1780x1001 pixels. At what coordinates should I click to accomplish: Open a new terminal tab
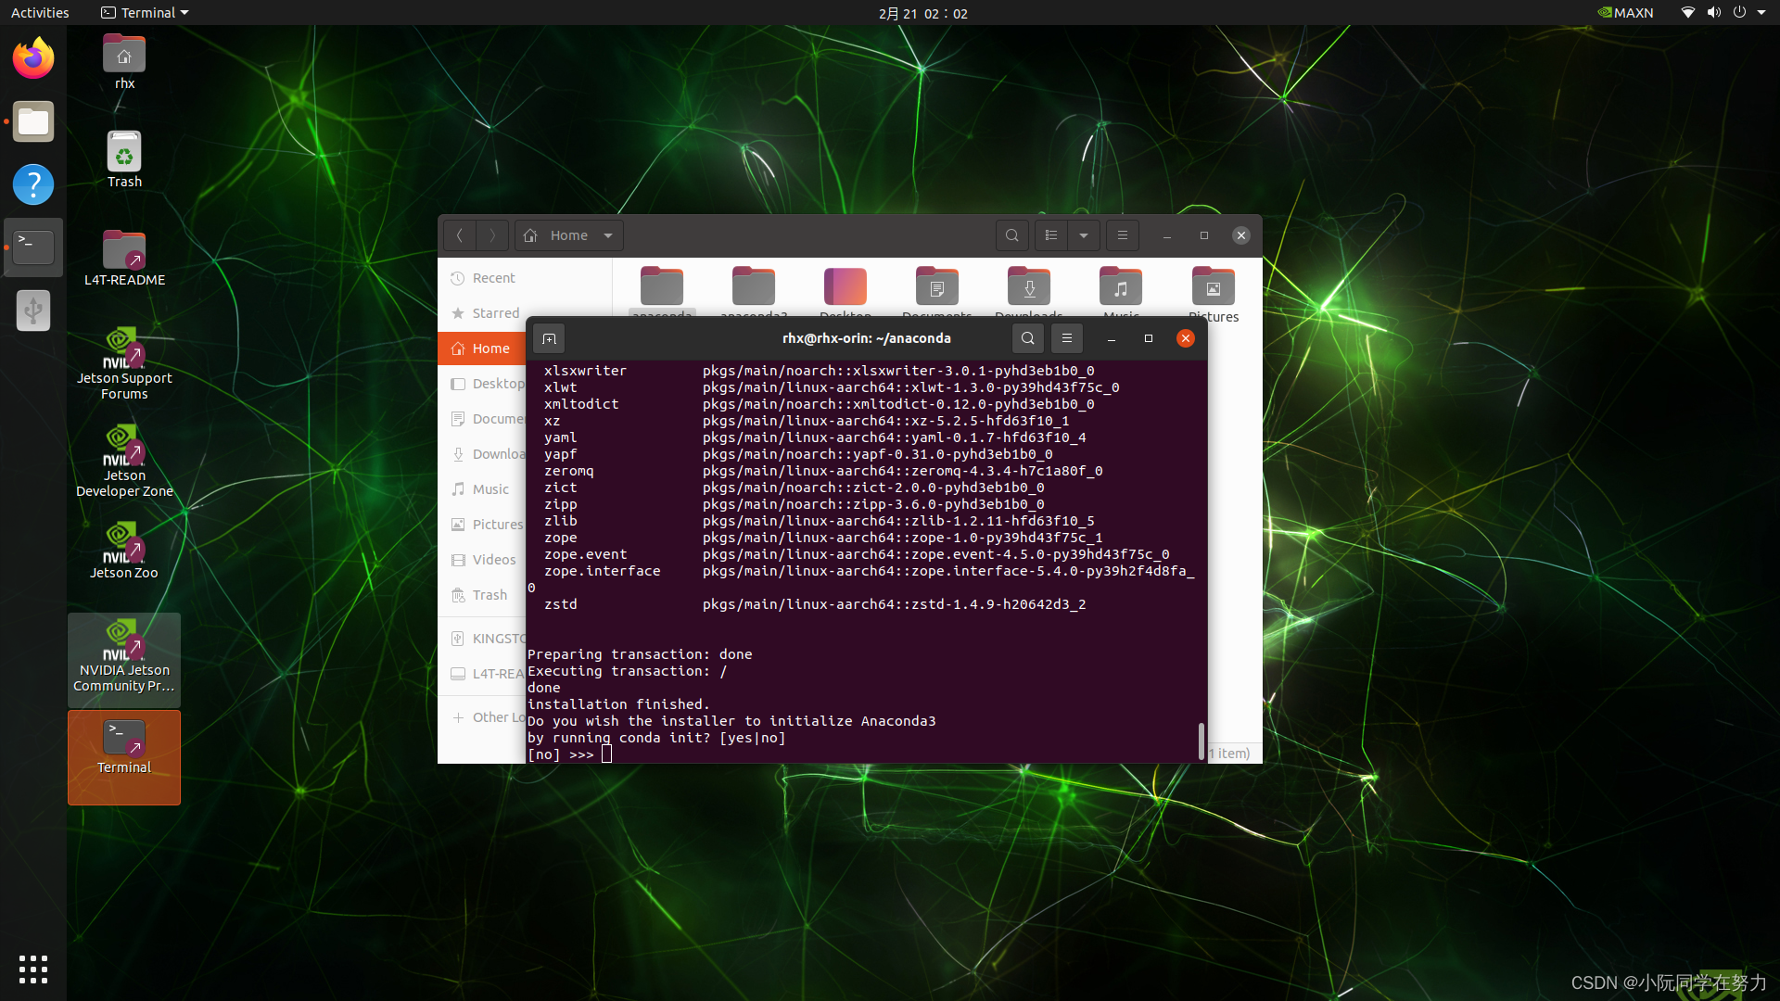coord(549,338)
